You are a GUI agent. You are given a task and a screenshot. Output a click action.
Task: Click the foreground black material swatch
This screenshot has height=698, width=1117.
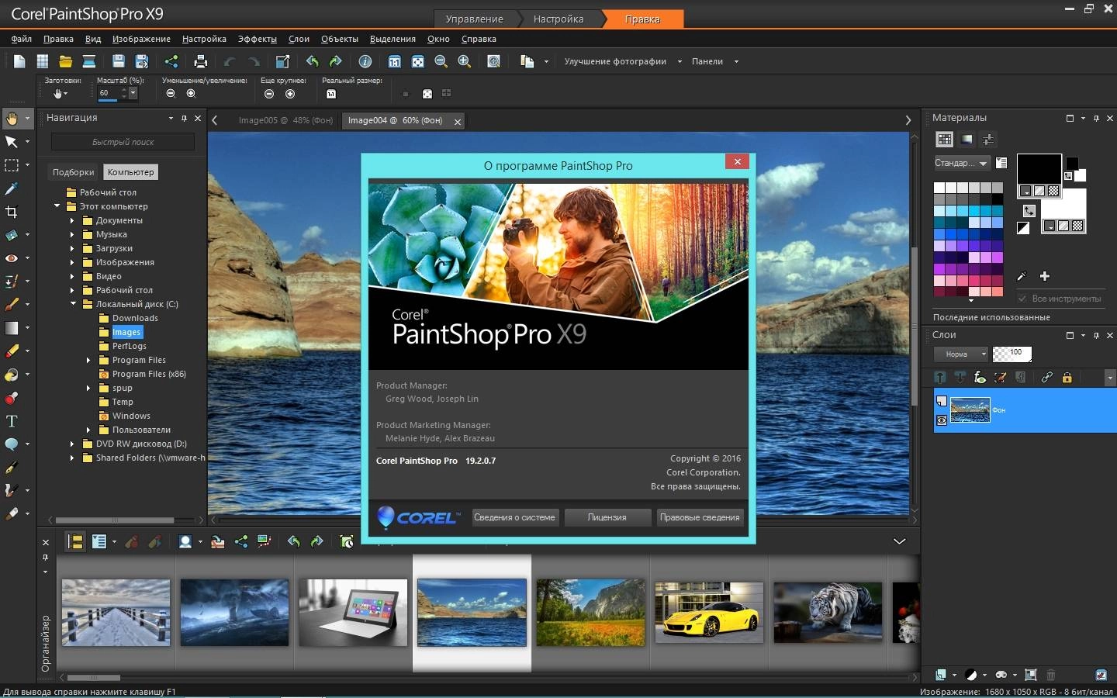point(1039,170)
